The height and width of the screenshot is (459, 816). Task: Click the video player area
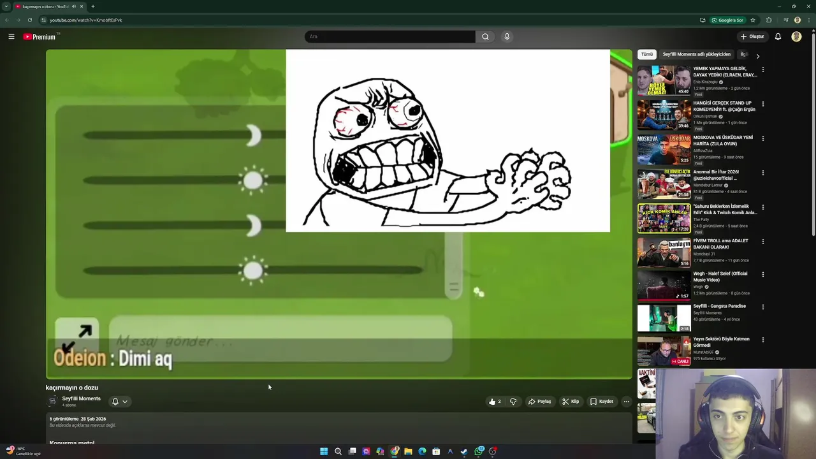point(339,214)
